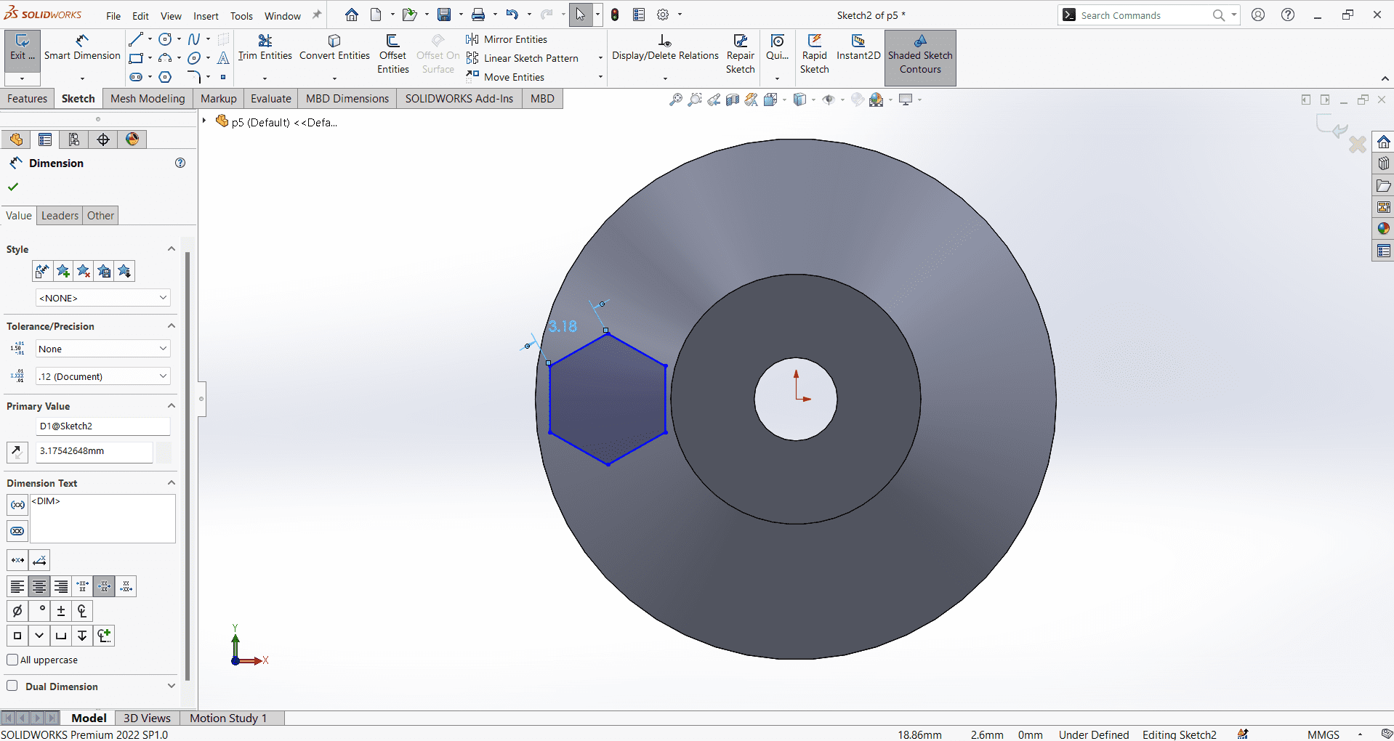
Task: Select the Corner Rectangle tool
Action: [x=136, y=58]
